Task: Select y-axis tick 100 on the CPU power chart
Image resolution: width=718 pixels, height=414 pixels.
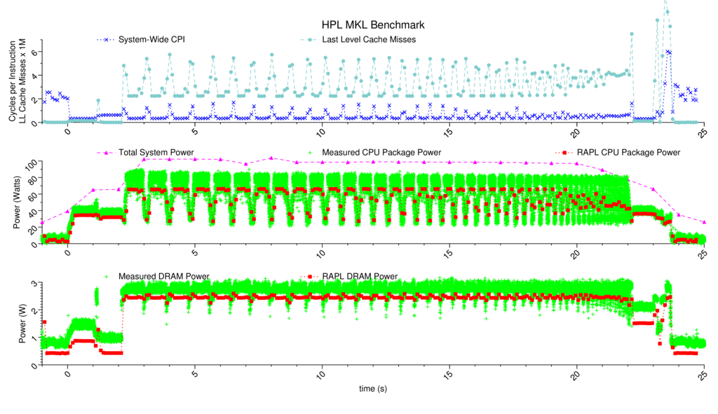Action: point(32,165)
